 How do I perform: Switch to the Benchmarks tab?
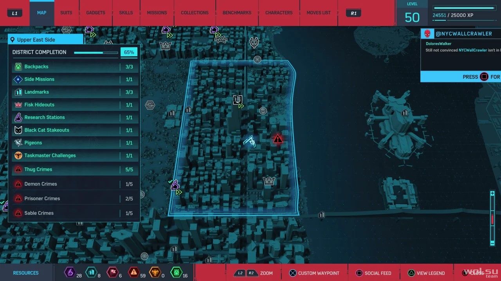tap(237, 13)
